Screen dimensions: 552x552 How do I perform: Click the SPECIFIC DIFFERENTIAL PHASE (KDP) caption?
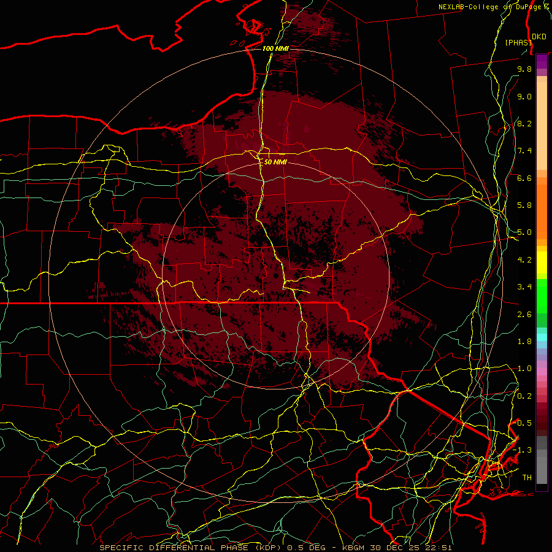[192, 548]
